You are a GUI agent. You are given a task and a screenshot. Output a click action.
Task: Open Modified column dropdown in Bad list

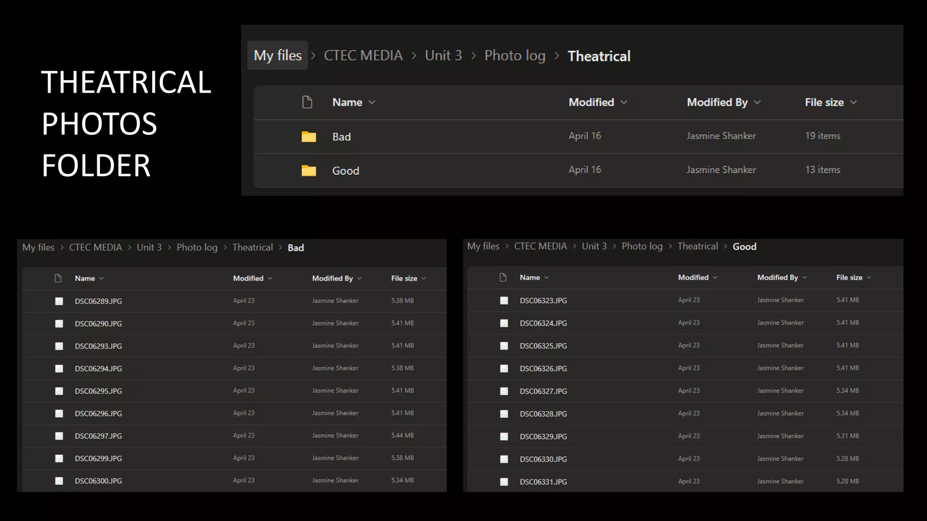[x=270, y=278]
